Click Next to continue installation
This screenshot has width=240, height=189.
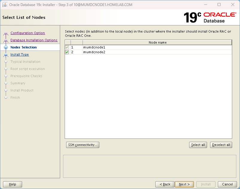pos(184,185)
